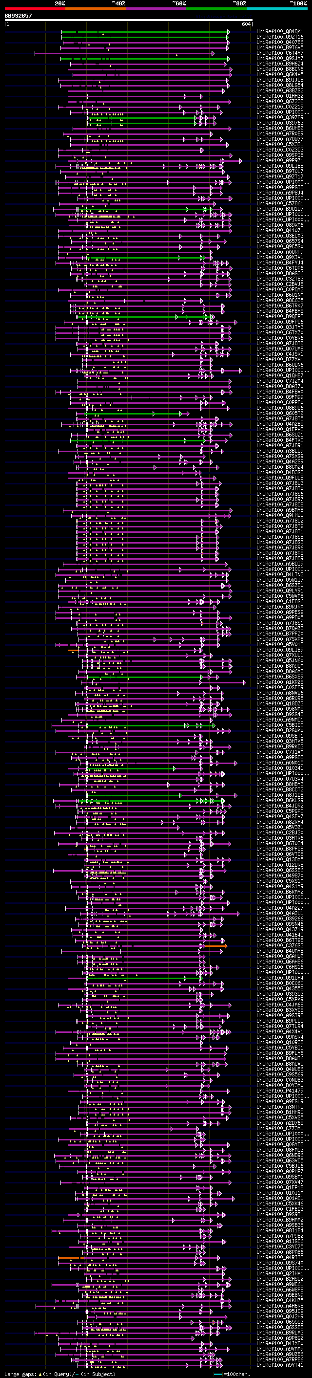312x1378 pixels.
Task: Select label UniRef100_A3BZS2
Action: pyautogui.click(x=280, y=90)
